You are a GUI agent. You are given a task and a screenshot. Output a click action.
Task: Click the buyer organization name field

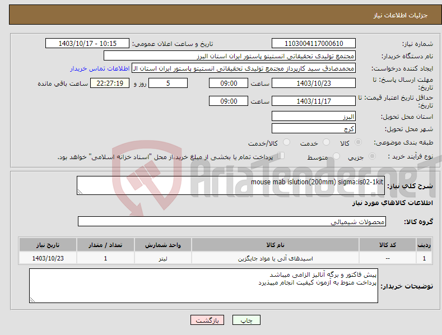[230, 56]
